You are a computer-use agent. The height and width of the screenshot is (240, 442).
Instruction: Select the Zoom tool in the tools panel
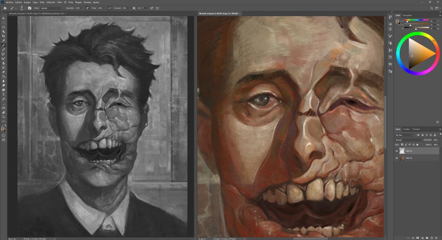click(x=4, y=117)
